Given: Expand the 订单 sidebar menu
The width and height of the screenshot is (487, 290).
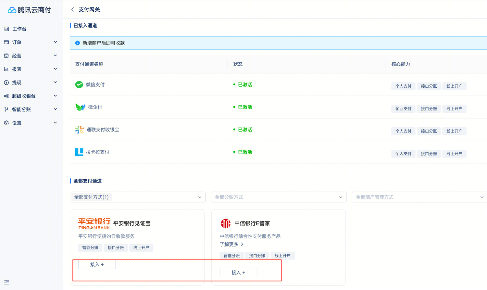Looking at the screenshot, I should tap(31, 42).
